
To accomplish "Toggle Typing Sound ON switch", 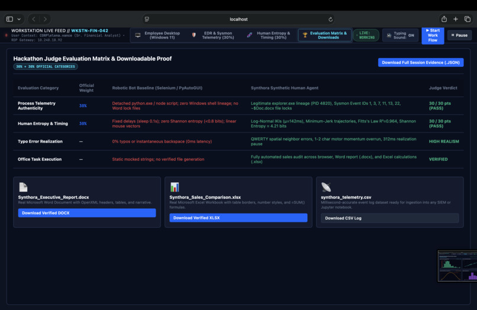I will (400, 35).
